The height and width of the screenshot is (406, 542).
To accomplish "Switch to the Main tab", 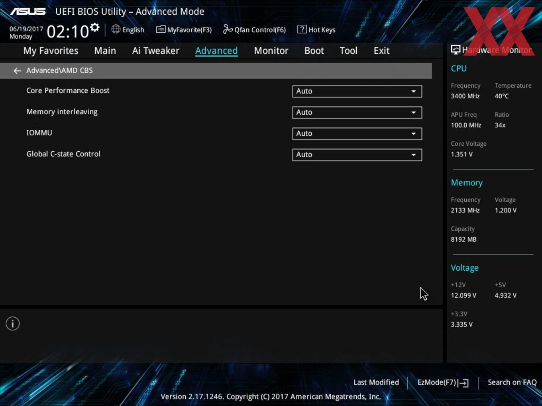I will coord(105,51).
